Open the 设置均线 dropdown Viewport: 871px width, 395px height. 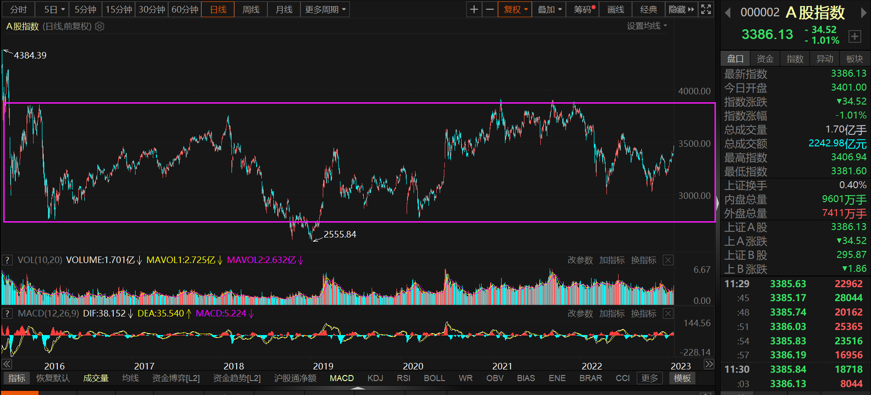click(647, 26)
